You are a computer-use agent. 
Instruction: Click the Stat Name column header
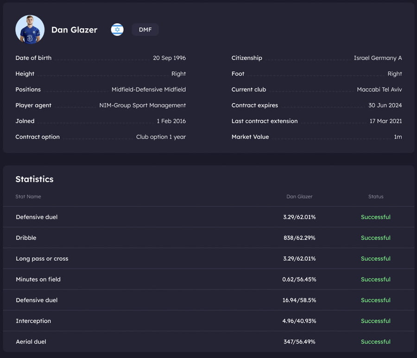[x=28, y=197]
